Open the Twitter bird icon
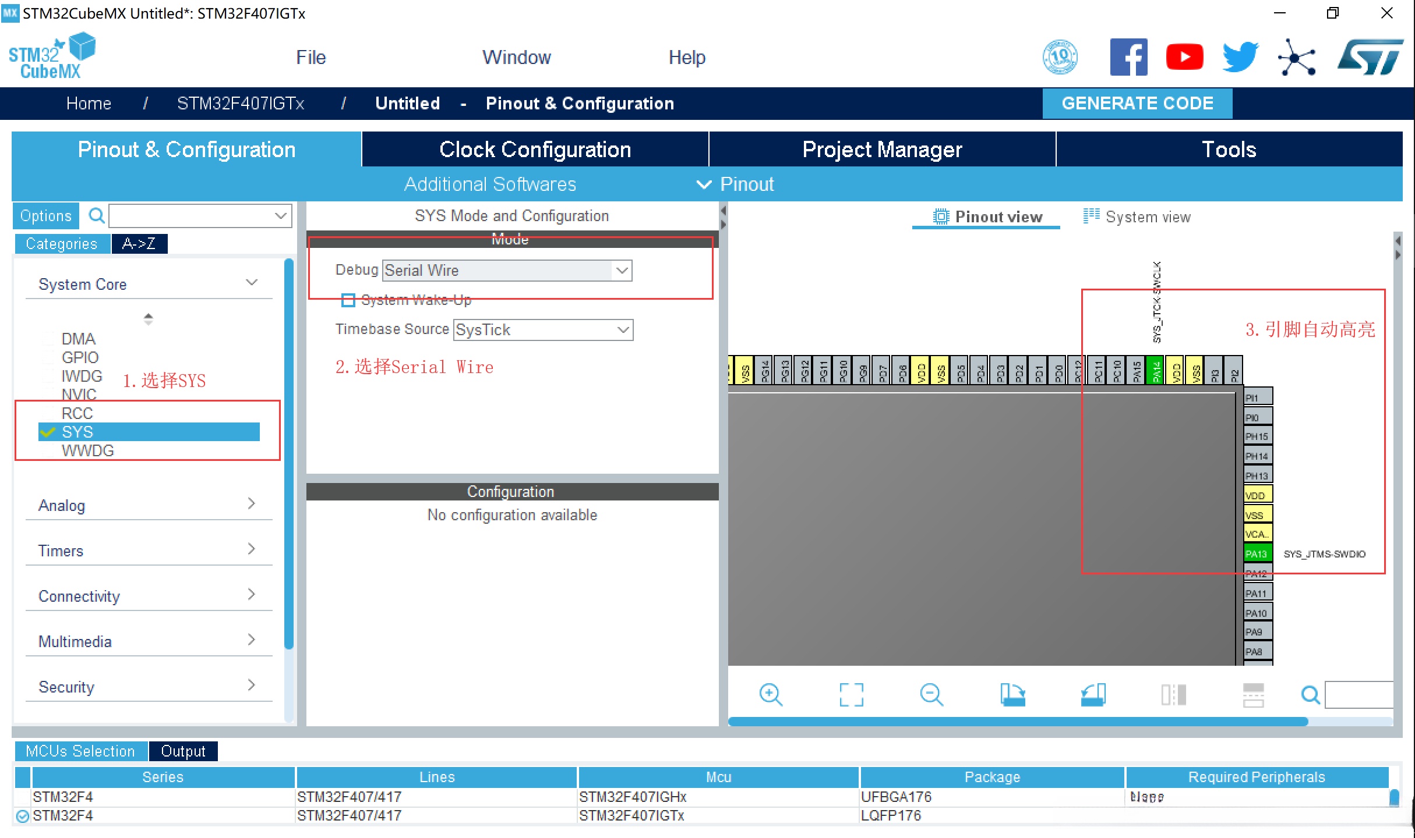Screen dimensions: 1415x838 pos(1240,57)
